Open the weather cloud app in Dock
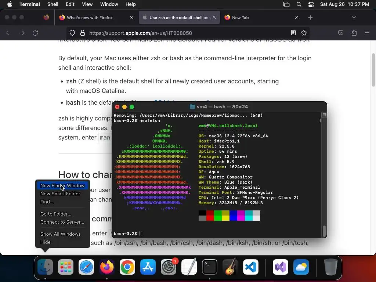 301,267
